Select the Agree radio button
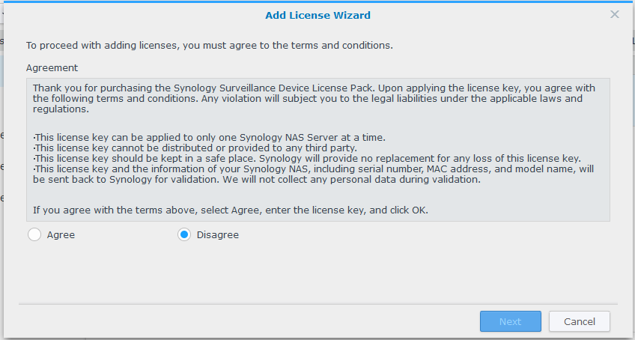 34,235
